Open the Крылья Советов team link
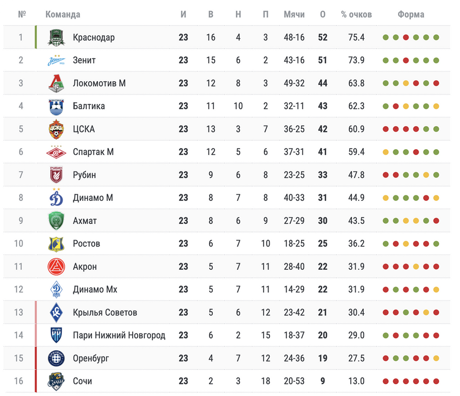 105,313
